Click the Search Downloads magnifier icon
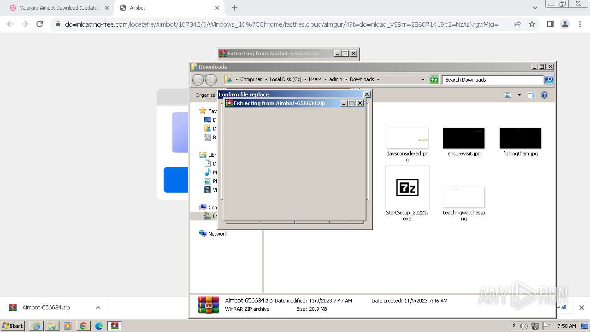This screenshot has height=332, width=590. coord(549,80)
